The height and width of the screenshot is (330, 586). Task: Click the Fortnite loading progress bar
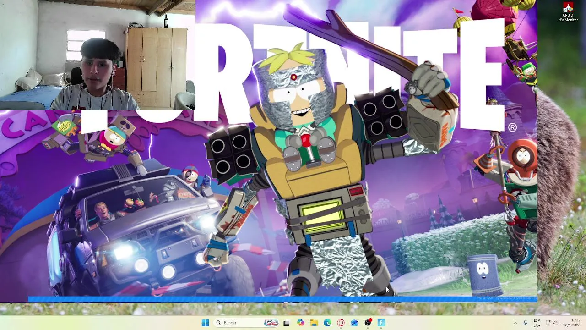click(282, 299)
